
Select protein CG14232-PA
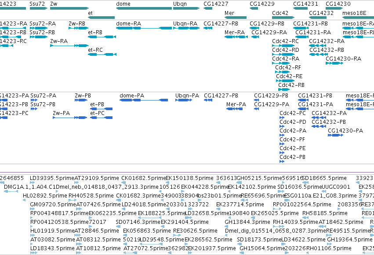click(319, 118)
